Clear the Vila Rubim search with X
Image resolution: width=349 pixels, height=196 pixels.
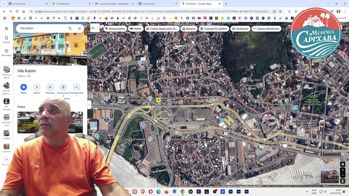(79, 28)
